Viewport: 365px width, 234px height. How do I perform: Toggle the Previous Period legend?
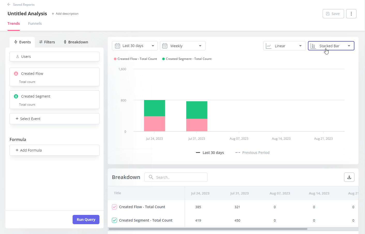[252, 153]
